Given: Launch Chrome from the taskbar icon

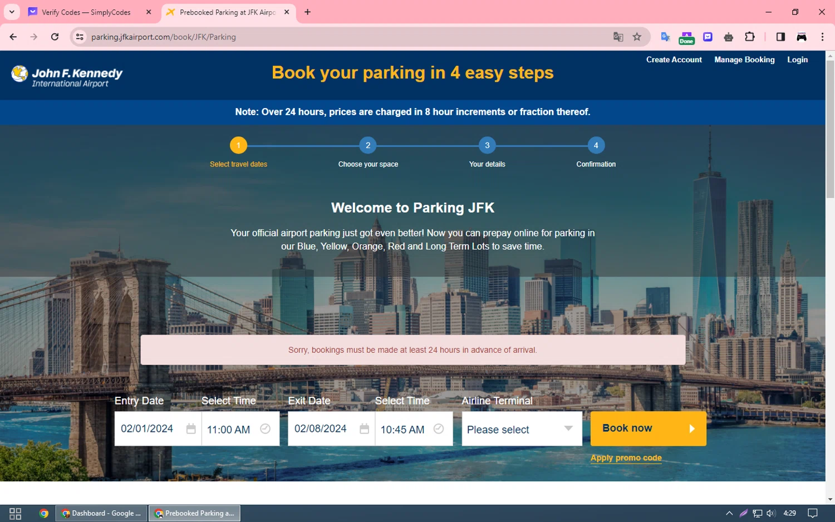Looking at the screenshot, I should point(44,513).
